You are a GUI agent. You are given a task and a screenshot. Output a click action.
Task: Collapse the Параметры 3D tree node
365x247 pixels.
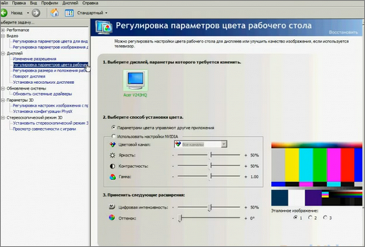(x=3, y=100)
